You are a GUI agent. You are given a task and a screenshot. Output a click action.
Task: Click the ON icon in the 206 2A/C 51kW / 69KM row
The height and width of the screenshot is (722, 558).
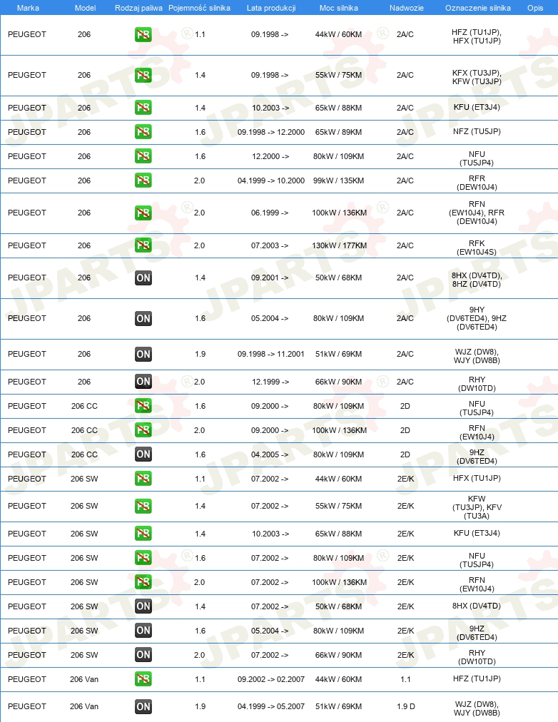tap(143, 354)
